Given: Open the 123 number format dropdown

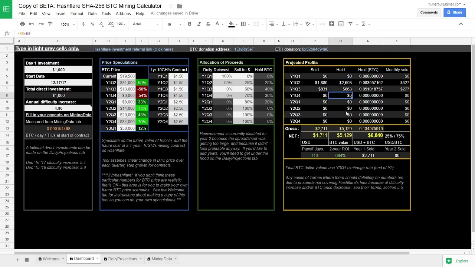Looking at the screenshot, I should click(121, 24).
